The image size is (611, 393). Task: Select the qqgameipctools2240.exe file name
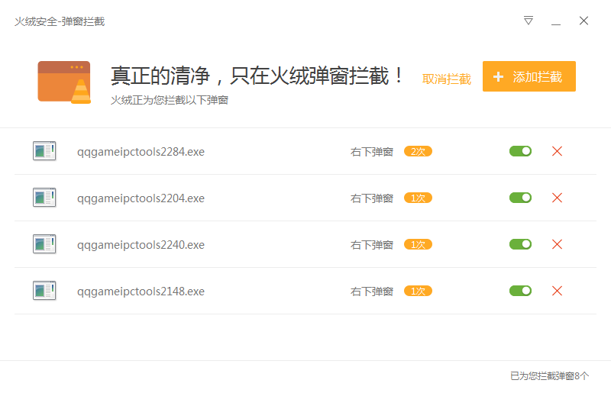pos(141,245)
